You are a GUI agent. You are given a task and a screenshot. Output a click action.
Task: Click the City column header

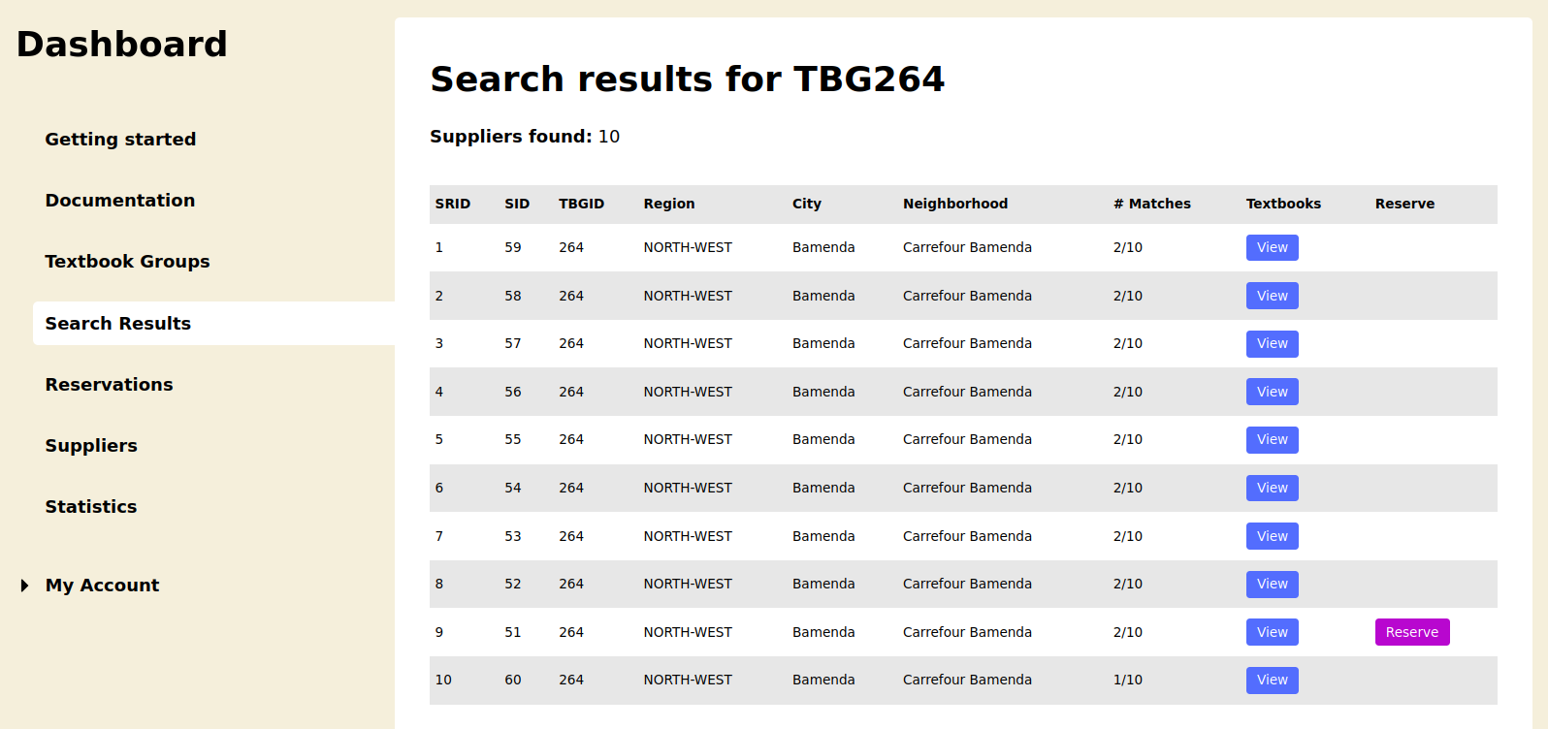tap(806, 204)
